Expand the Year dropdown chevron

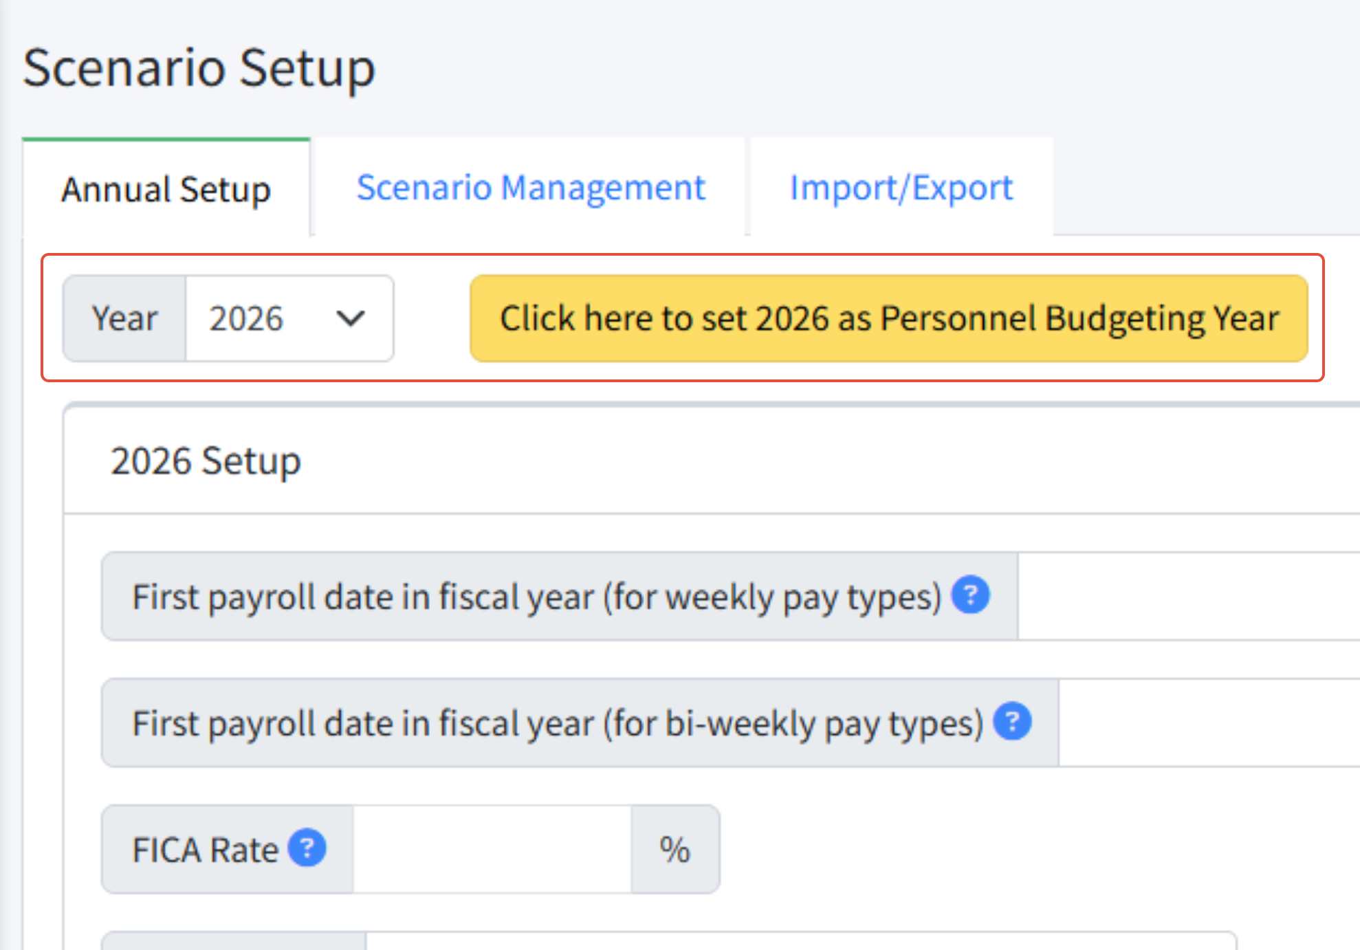click(x=351, y=318)
